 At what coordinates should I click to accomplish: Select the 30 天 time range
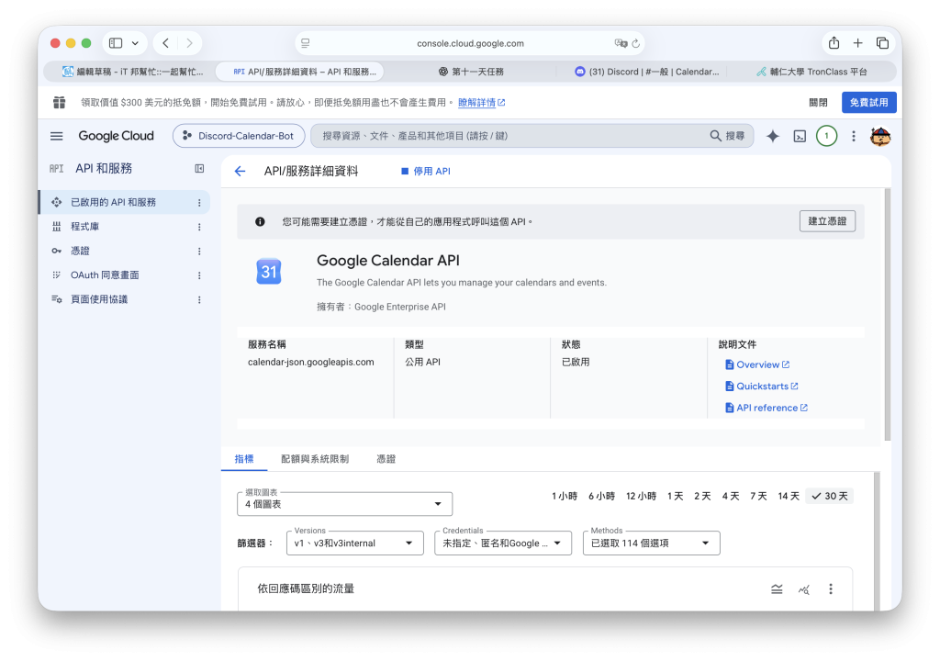coord(830,496)
